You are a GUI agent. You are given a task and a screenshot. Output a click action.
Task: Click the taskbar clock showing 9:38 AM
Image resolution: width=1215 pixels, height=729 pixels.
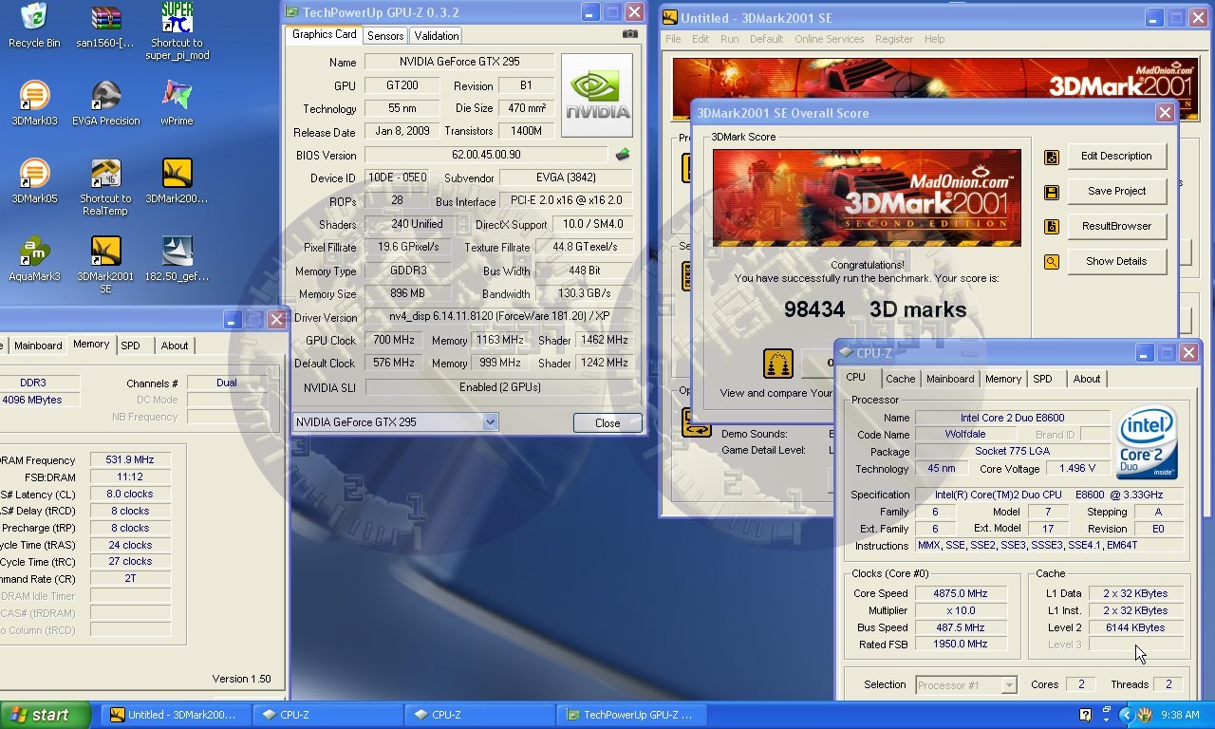click(1180, 715)
